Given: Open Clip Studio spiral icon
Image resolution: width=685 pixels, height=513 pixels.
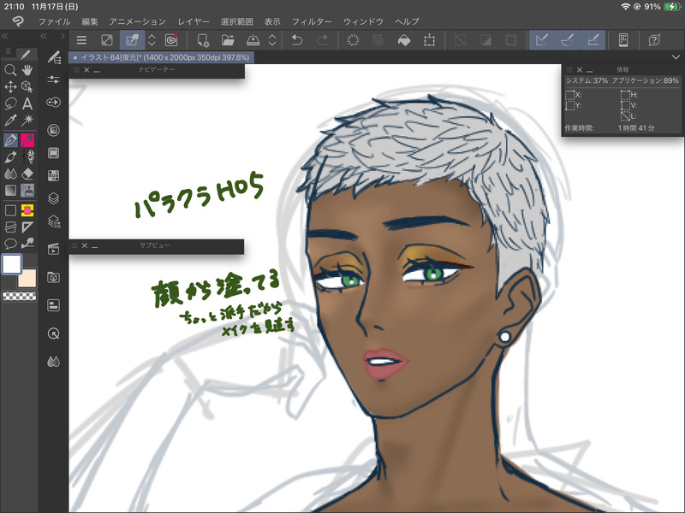Looking at the screenshot, I should tap(172, 40).
